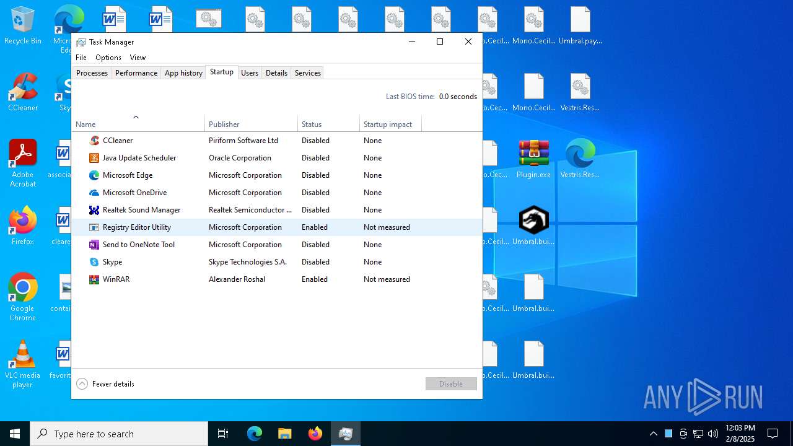This screenshot has height=446, width=793.
Task: Click the volume icon in system tray
Action: click(x=713, y=434)
